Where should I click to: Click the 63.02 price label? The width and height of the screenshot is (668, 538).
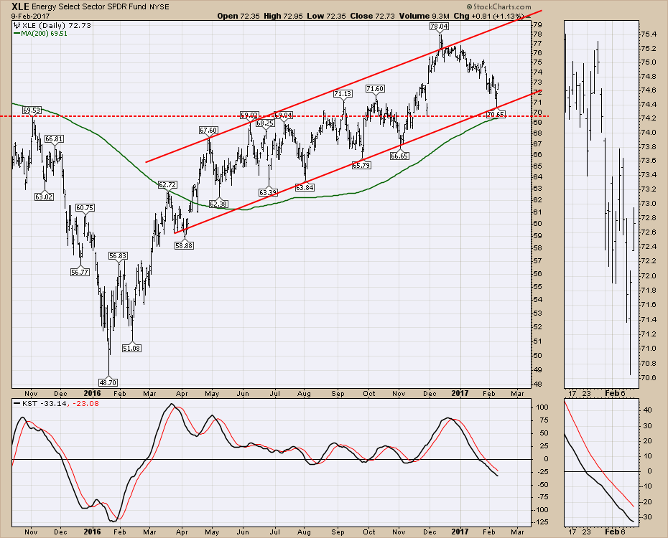point(45,197)
